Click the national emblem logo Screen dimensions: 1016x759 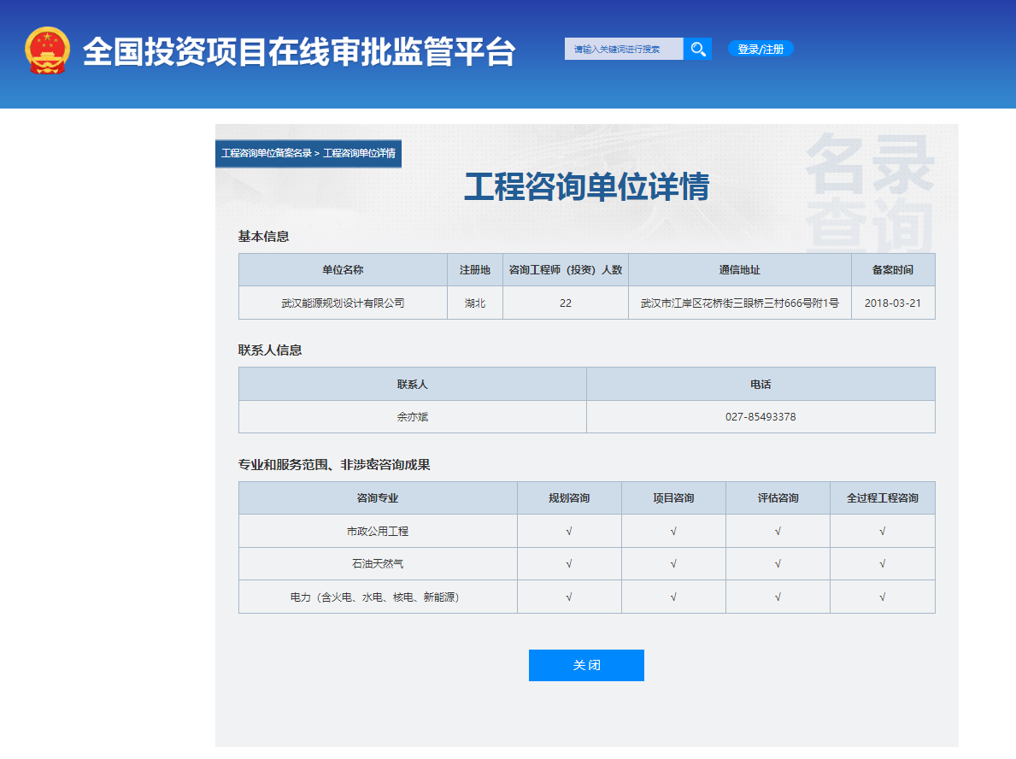(x=47, y=50)
